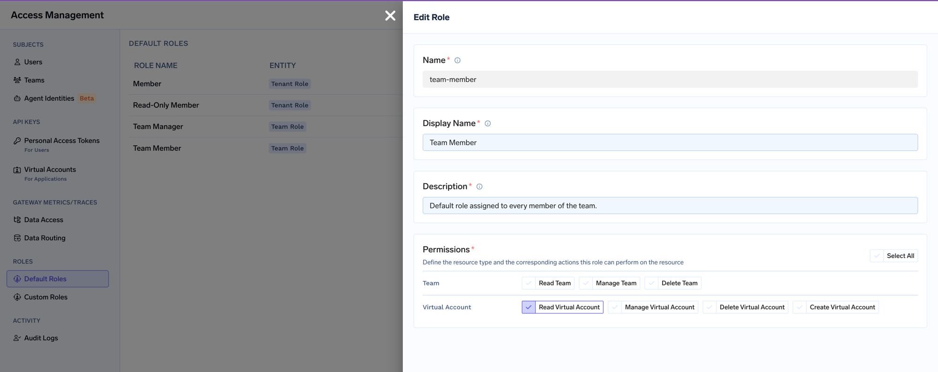Click info icon next to Name label
This screenshot has width=938, height=372.
[457, 60]
